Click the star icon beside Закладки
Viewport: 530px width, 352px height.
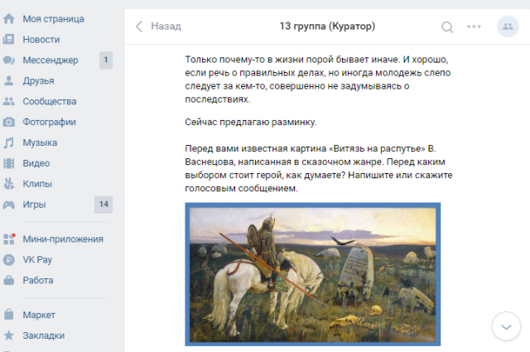point(9,335)
